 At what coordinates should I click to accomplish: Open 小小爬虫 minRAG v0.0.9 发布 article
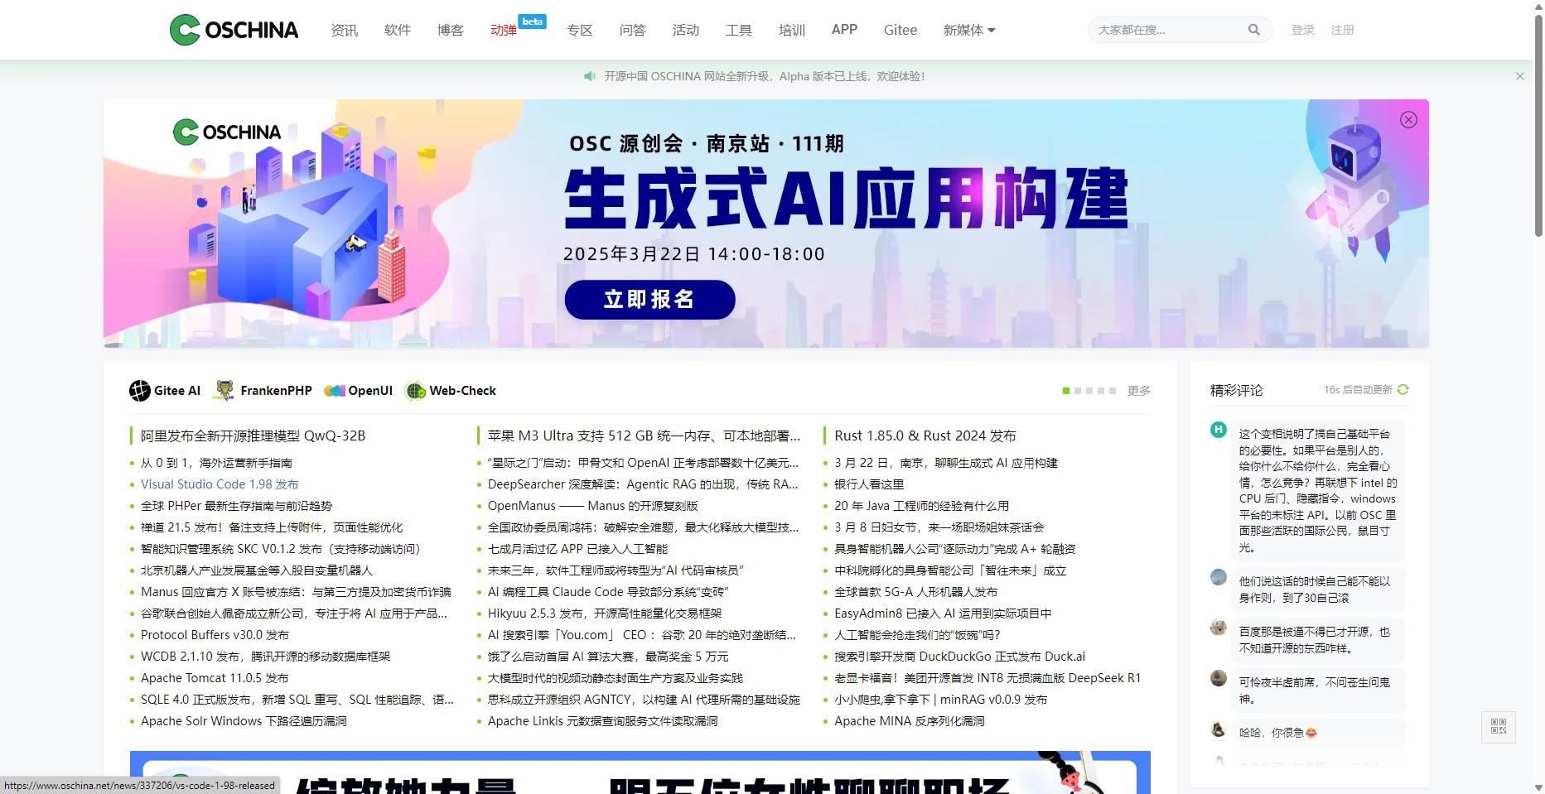940,700
